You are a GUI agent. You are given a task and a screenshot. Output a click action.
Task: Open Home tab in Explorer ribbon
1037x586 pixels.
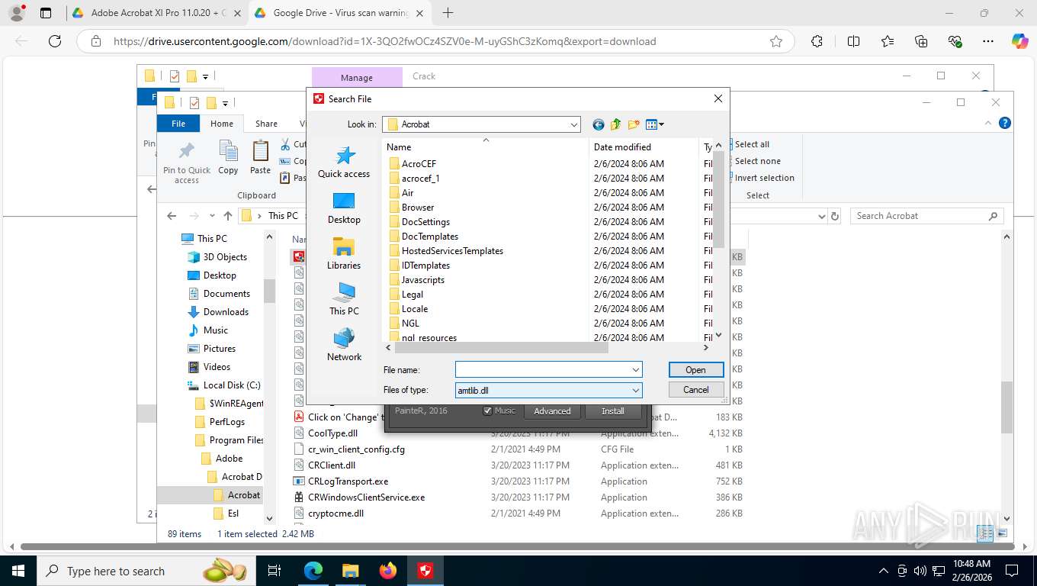(222, 124)
